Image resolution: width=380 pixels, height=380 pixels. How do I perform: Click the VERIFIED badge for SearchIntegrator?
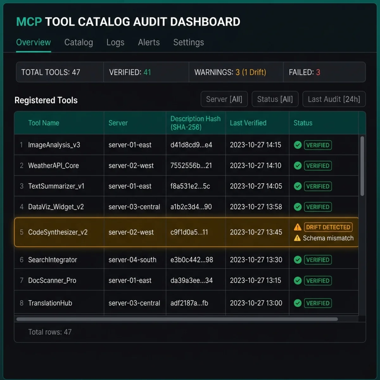pos(318,260)
